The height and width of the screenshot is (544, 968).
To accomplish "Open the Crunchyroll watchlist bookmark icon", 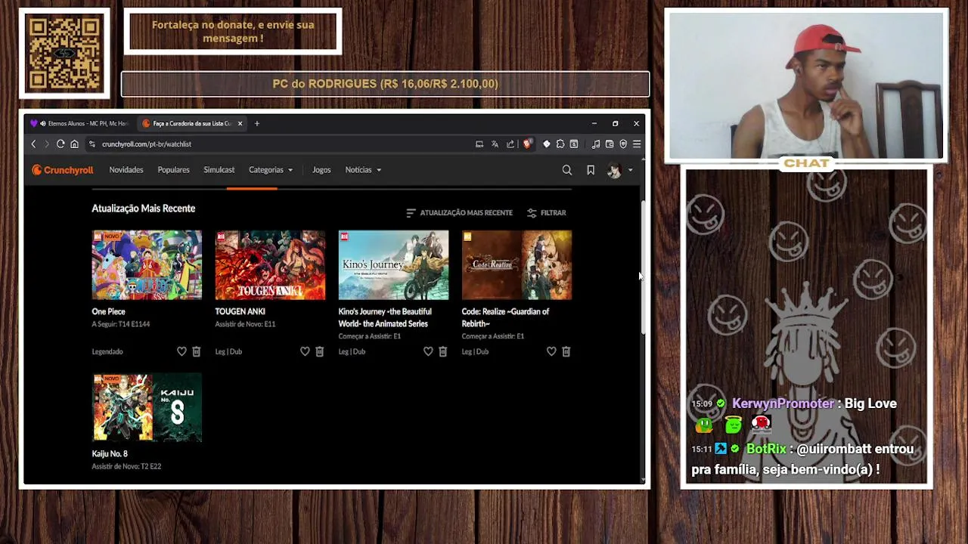I will (x=591, y=170).
